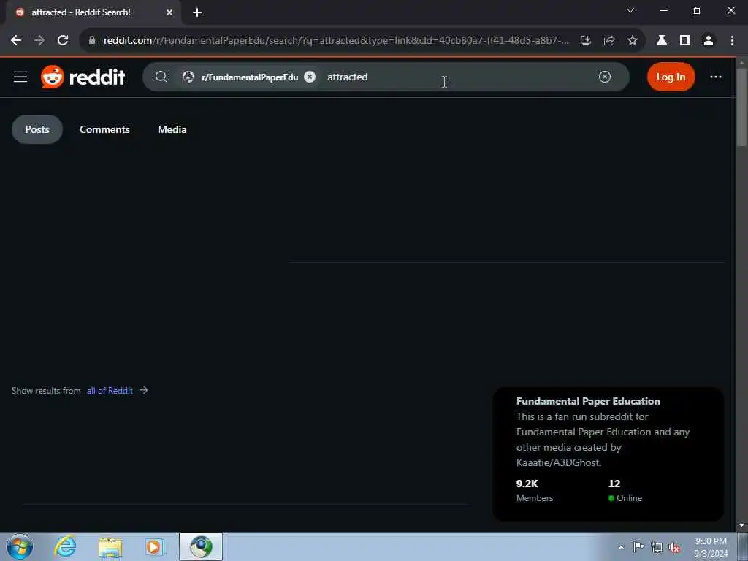This screenshot has height=561, width=748.
Task: Open the Chrome three-dot menu
Action: point(732,41)
